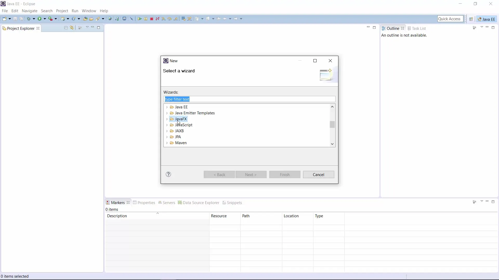Click the New file toolbar icon
Screen dimensions: 499x280
[x=5, y=19]
